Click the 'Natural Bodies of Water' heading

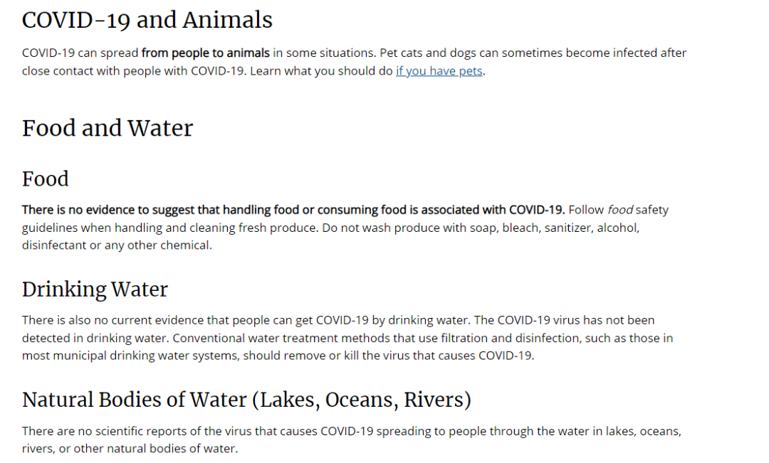coord(246,400)
